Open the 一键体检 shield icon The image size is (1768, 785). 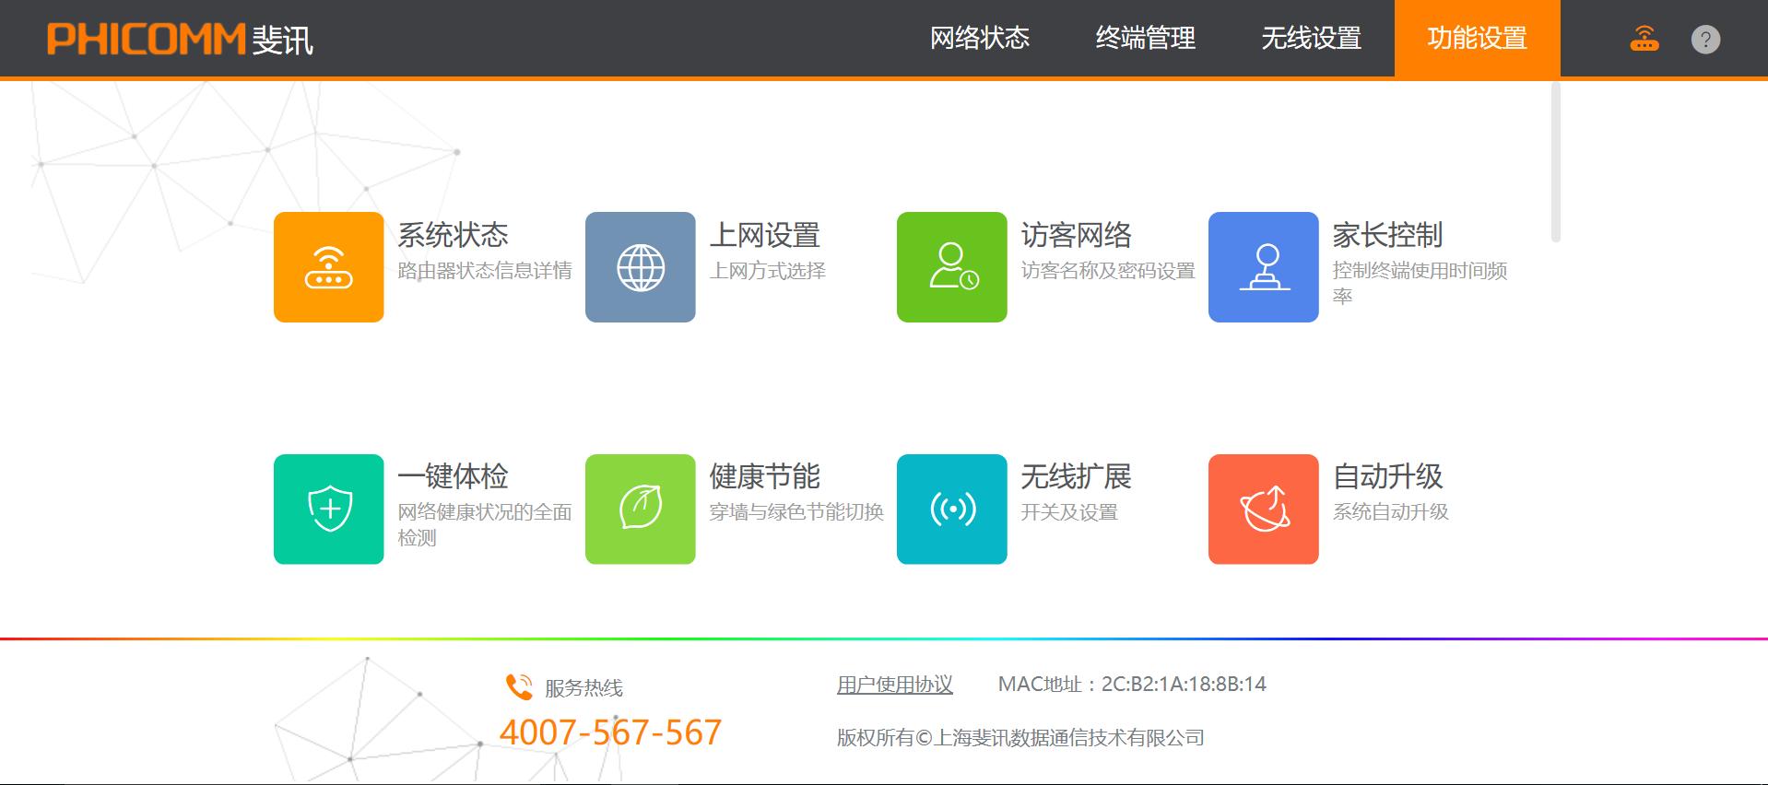[328, 509]
